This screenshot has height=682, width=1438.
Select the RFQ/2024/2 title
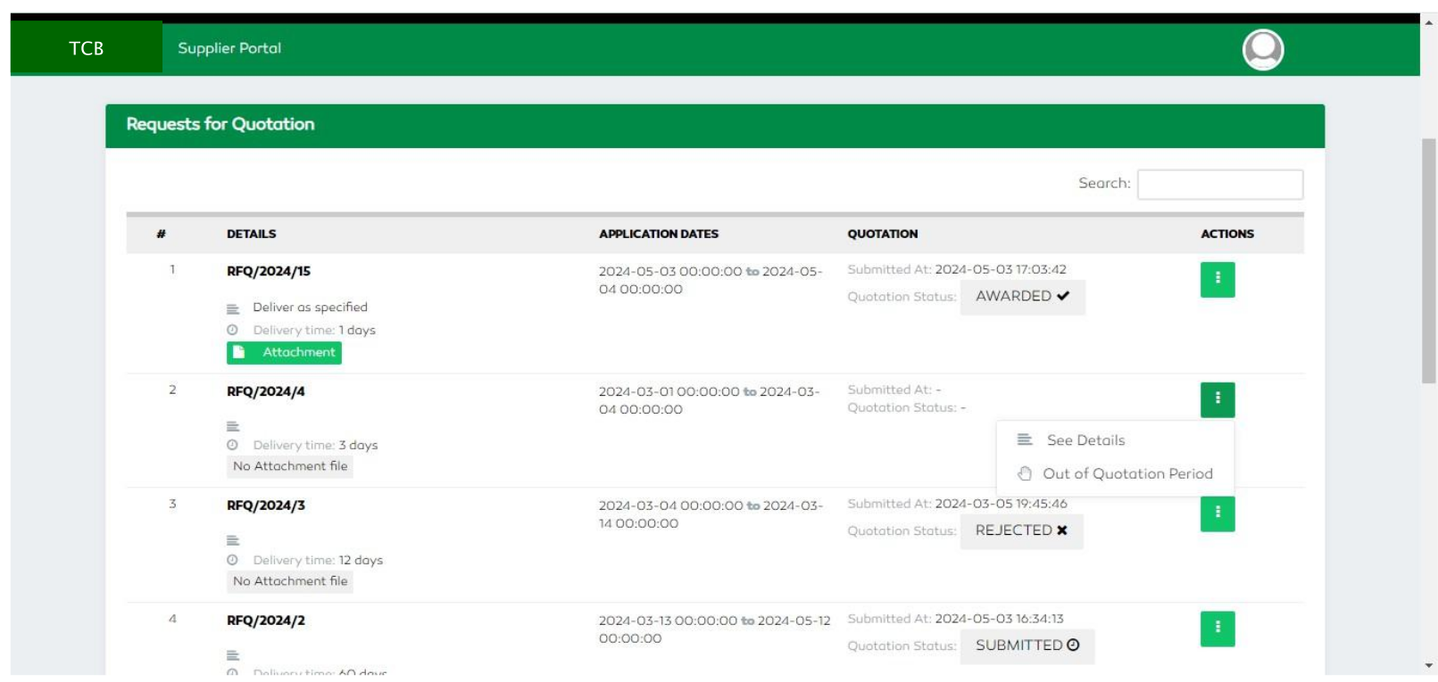coord(266,620)
